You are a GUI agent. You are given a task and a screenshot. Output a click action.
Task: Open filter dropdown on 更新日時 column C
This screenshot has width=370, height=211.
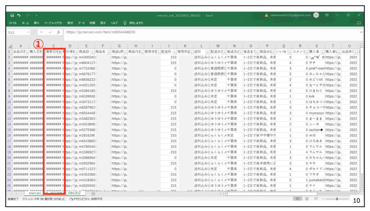click(60, 52)
